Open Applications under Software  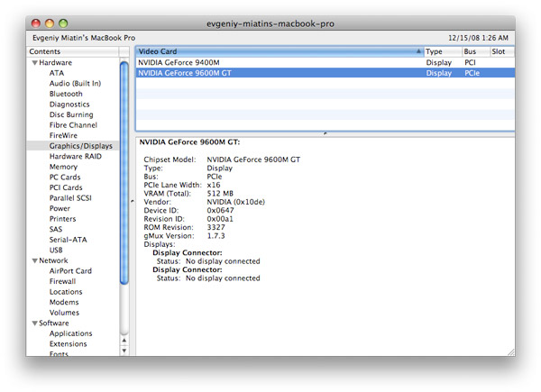coord(70,333)
